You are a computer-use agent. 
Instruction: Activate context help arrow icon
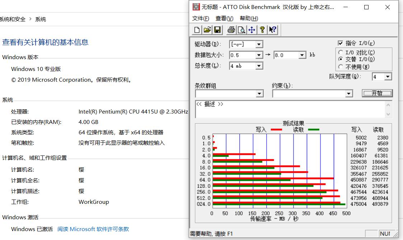click(x=272, y=30)
